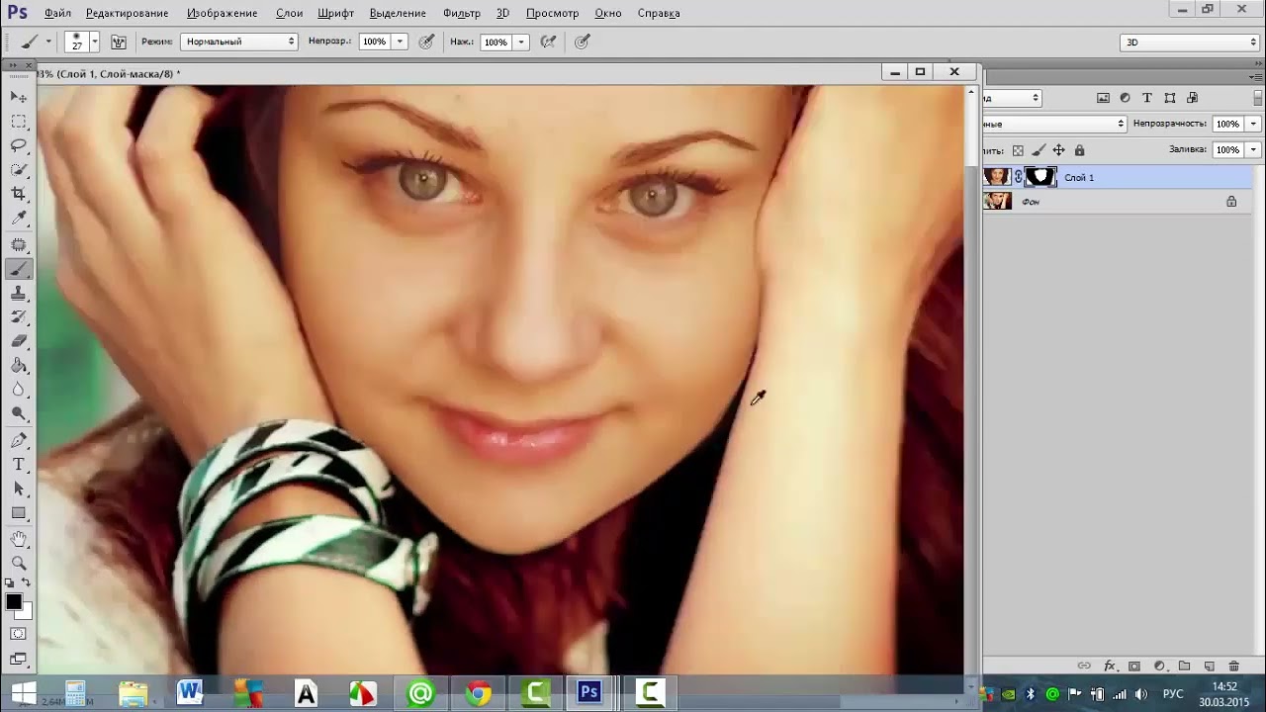The width and height of the screenshot is (1266, 712).
Task: Toggle pressure for opacity button
Action: coord(426,42)
